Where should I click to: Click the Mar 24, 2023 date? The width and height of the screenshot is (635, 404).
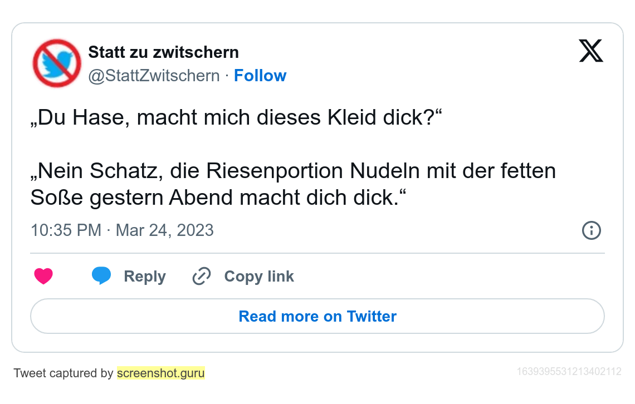pos(165,230)
